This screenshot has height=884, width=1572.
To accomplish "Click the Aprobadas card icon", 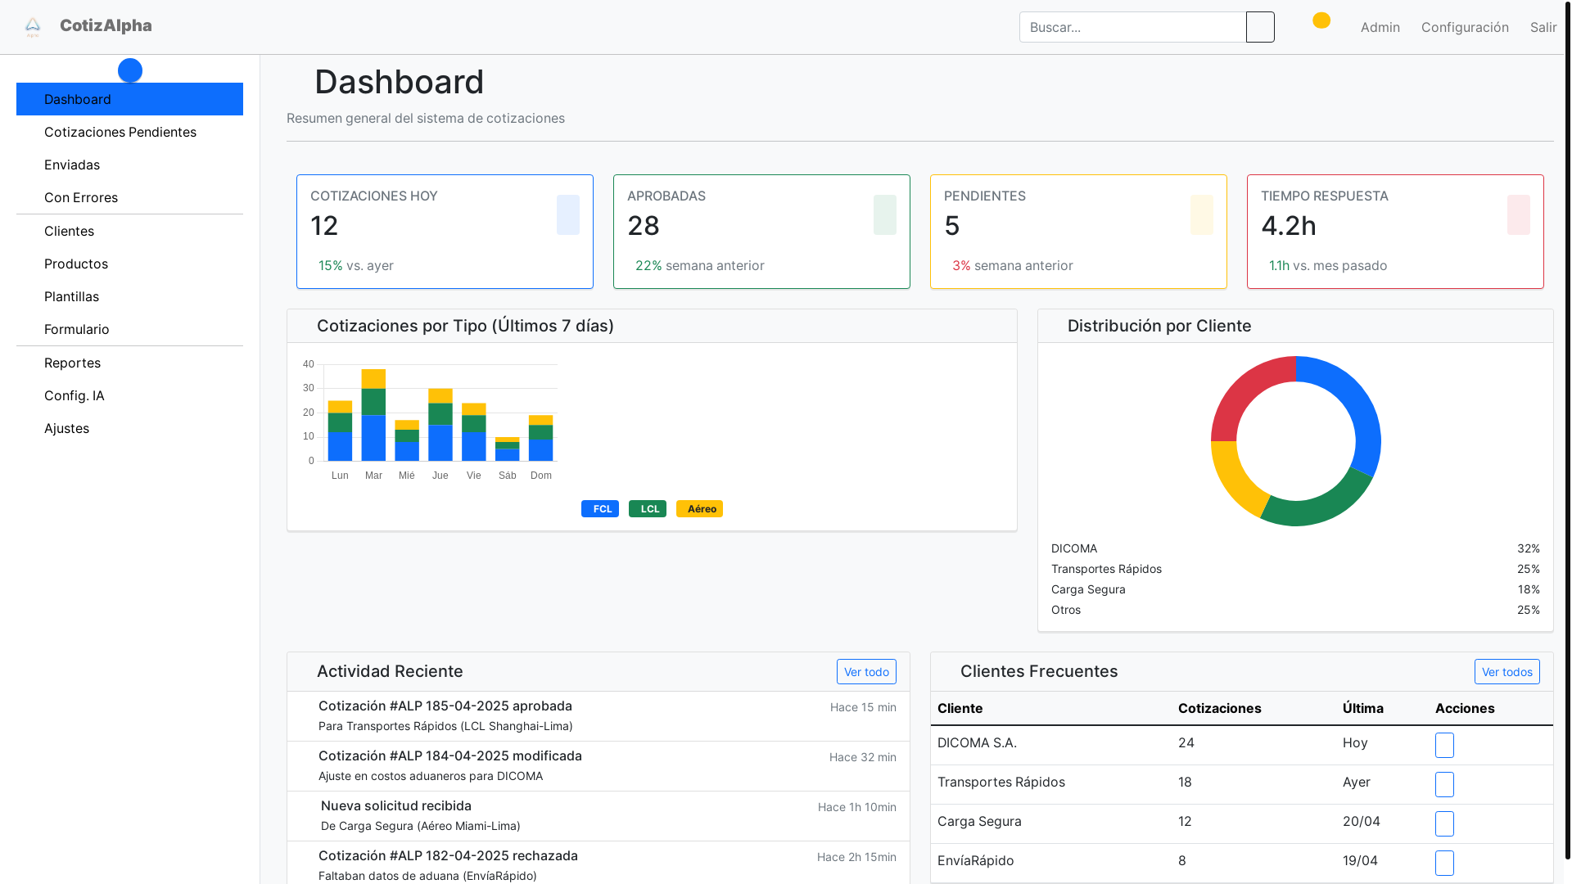I will point(885,214).
